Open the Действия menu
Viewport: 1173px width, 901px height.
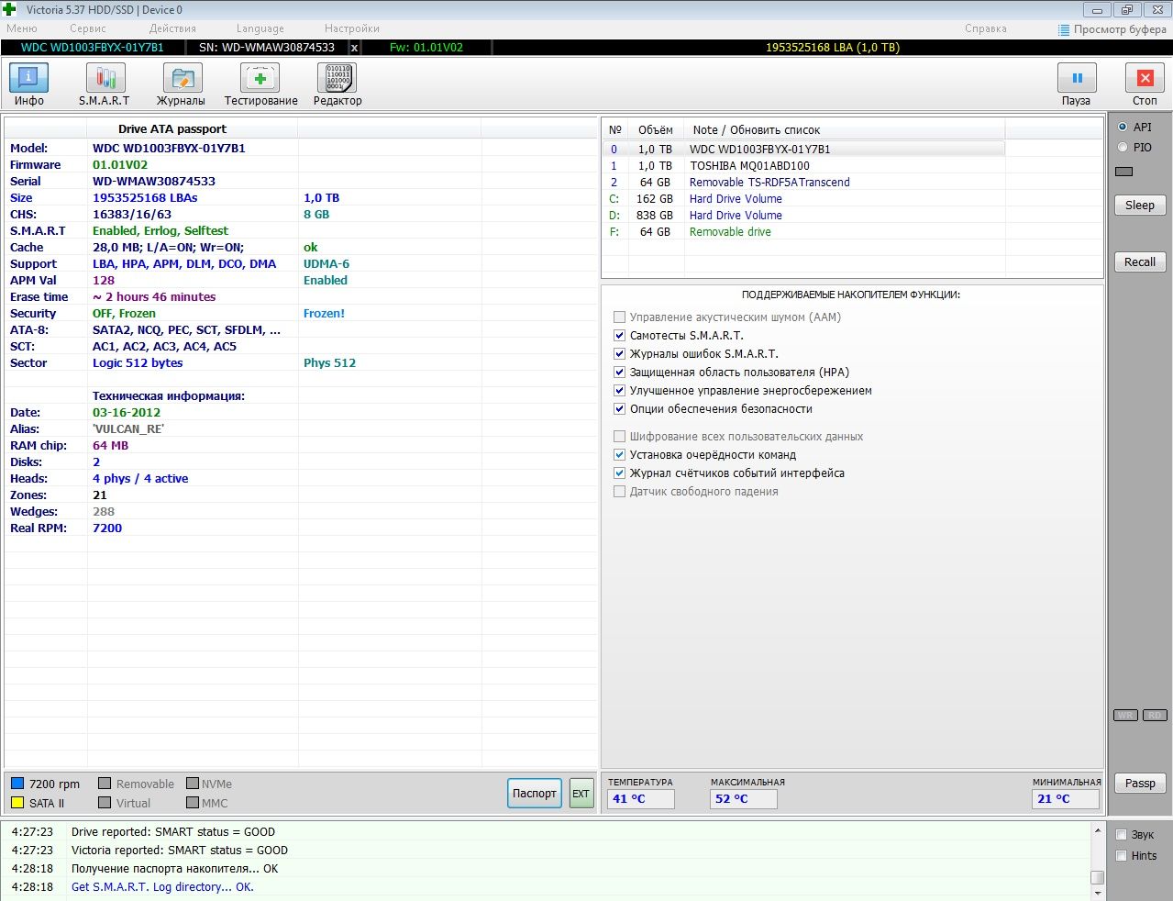[x=172, y=29]
